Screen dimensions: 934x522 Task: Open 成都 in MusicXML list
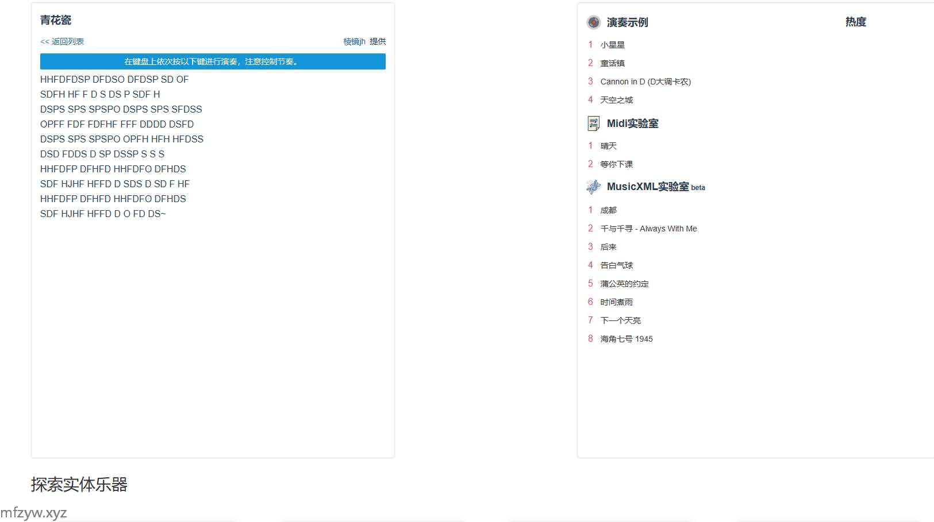(608, 210)
